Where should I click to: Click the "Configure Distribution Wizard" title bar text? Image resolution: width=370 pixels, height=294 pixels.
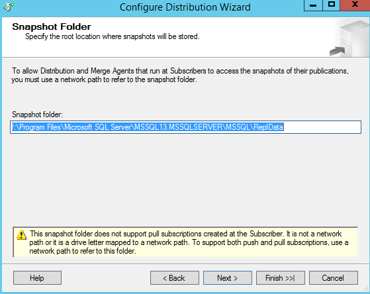pos(185,7)
